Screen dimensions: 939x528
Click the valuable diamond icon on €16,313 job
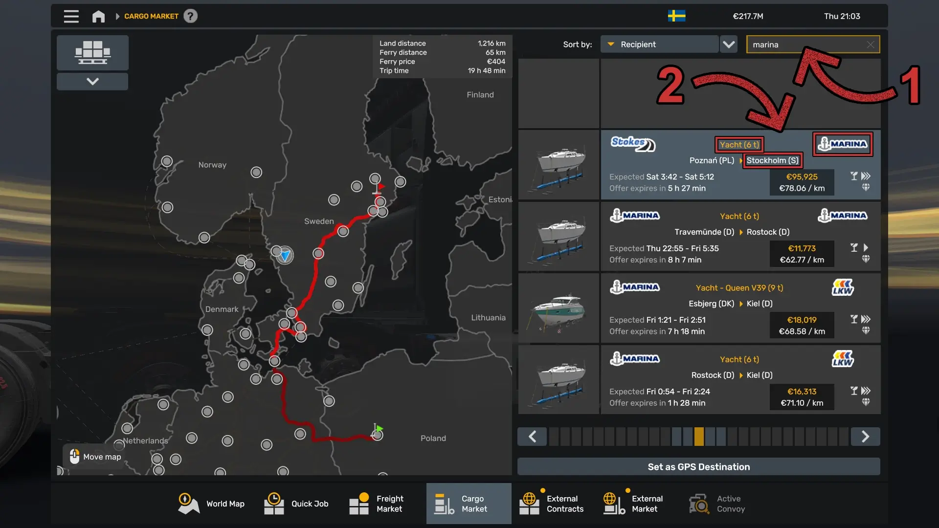click(x=866, y=402)
